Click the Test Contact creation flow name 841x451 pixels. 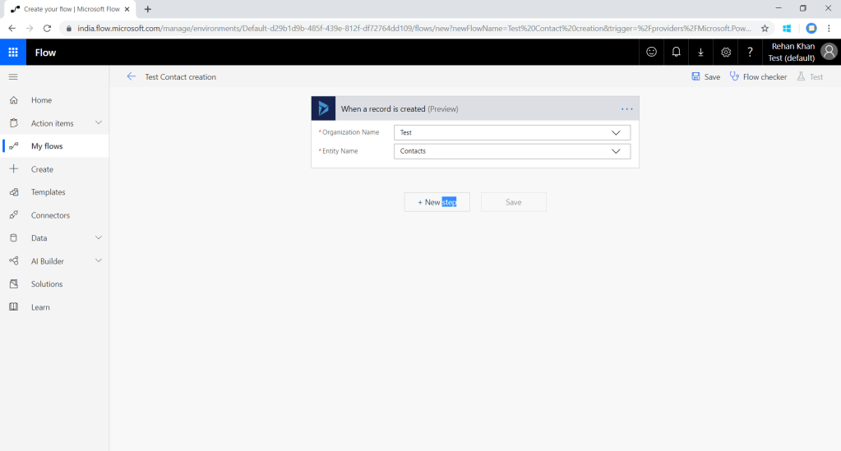click(180, 77)
